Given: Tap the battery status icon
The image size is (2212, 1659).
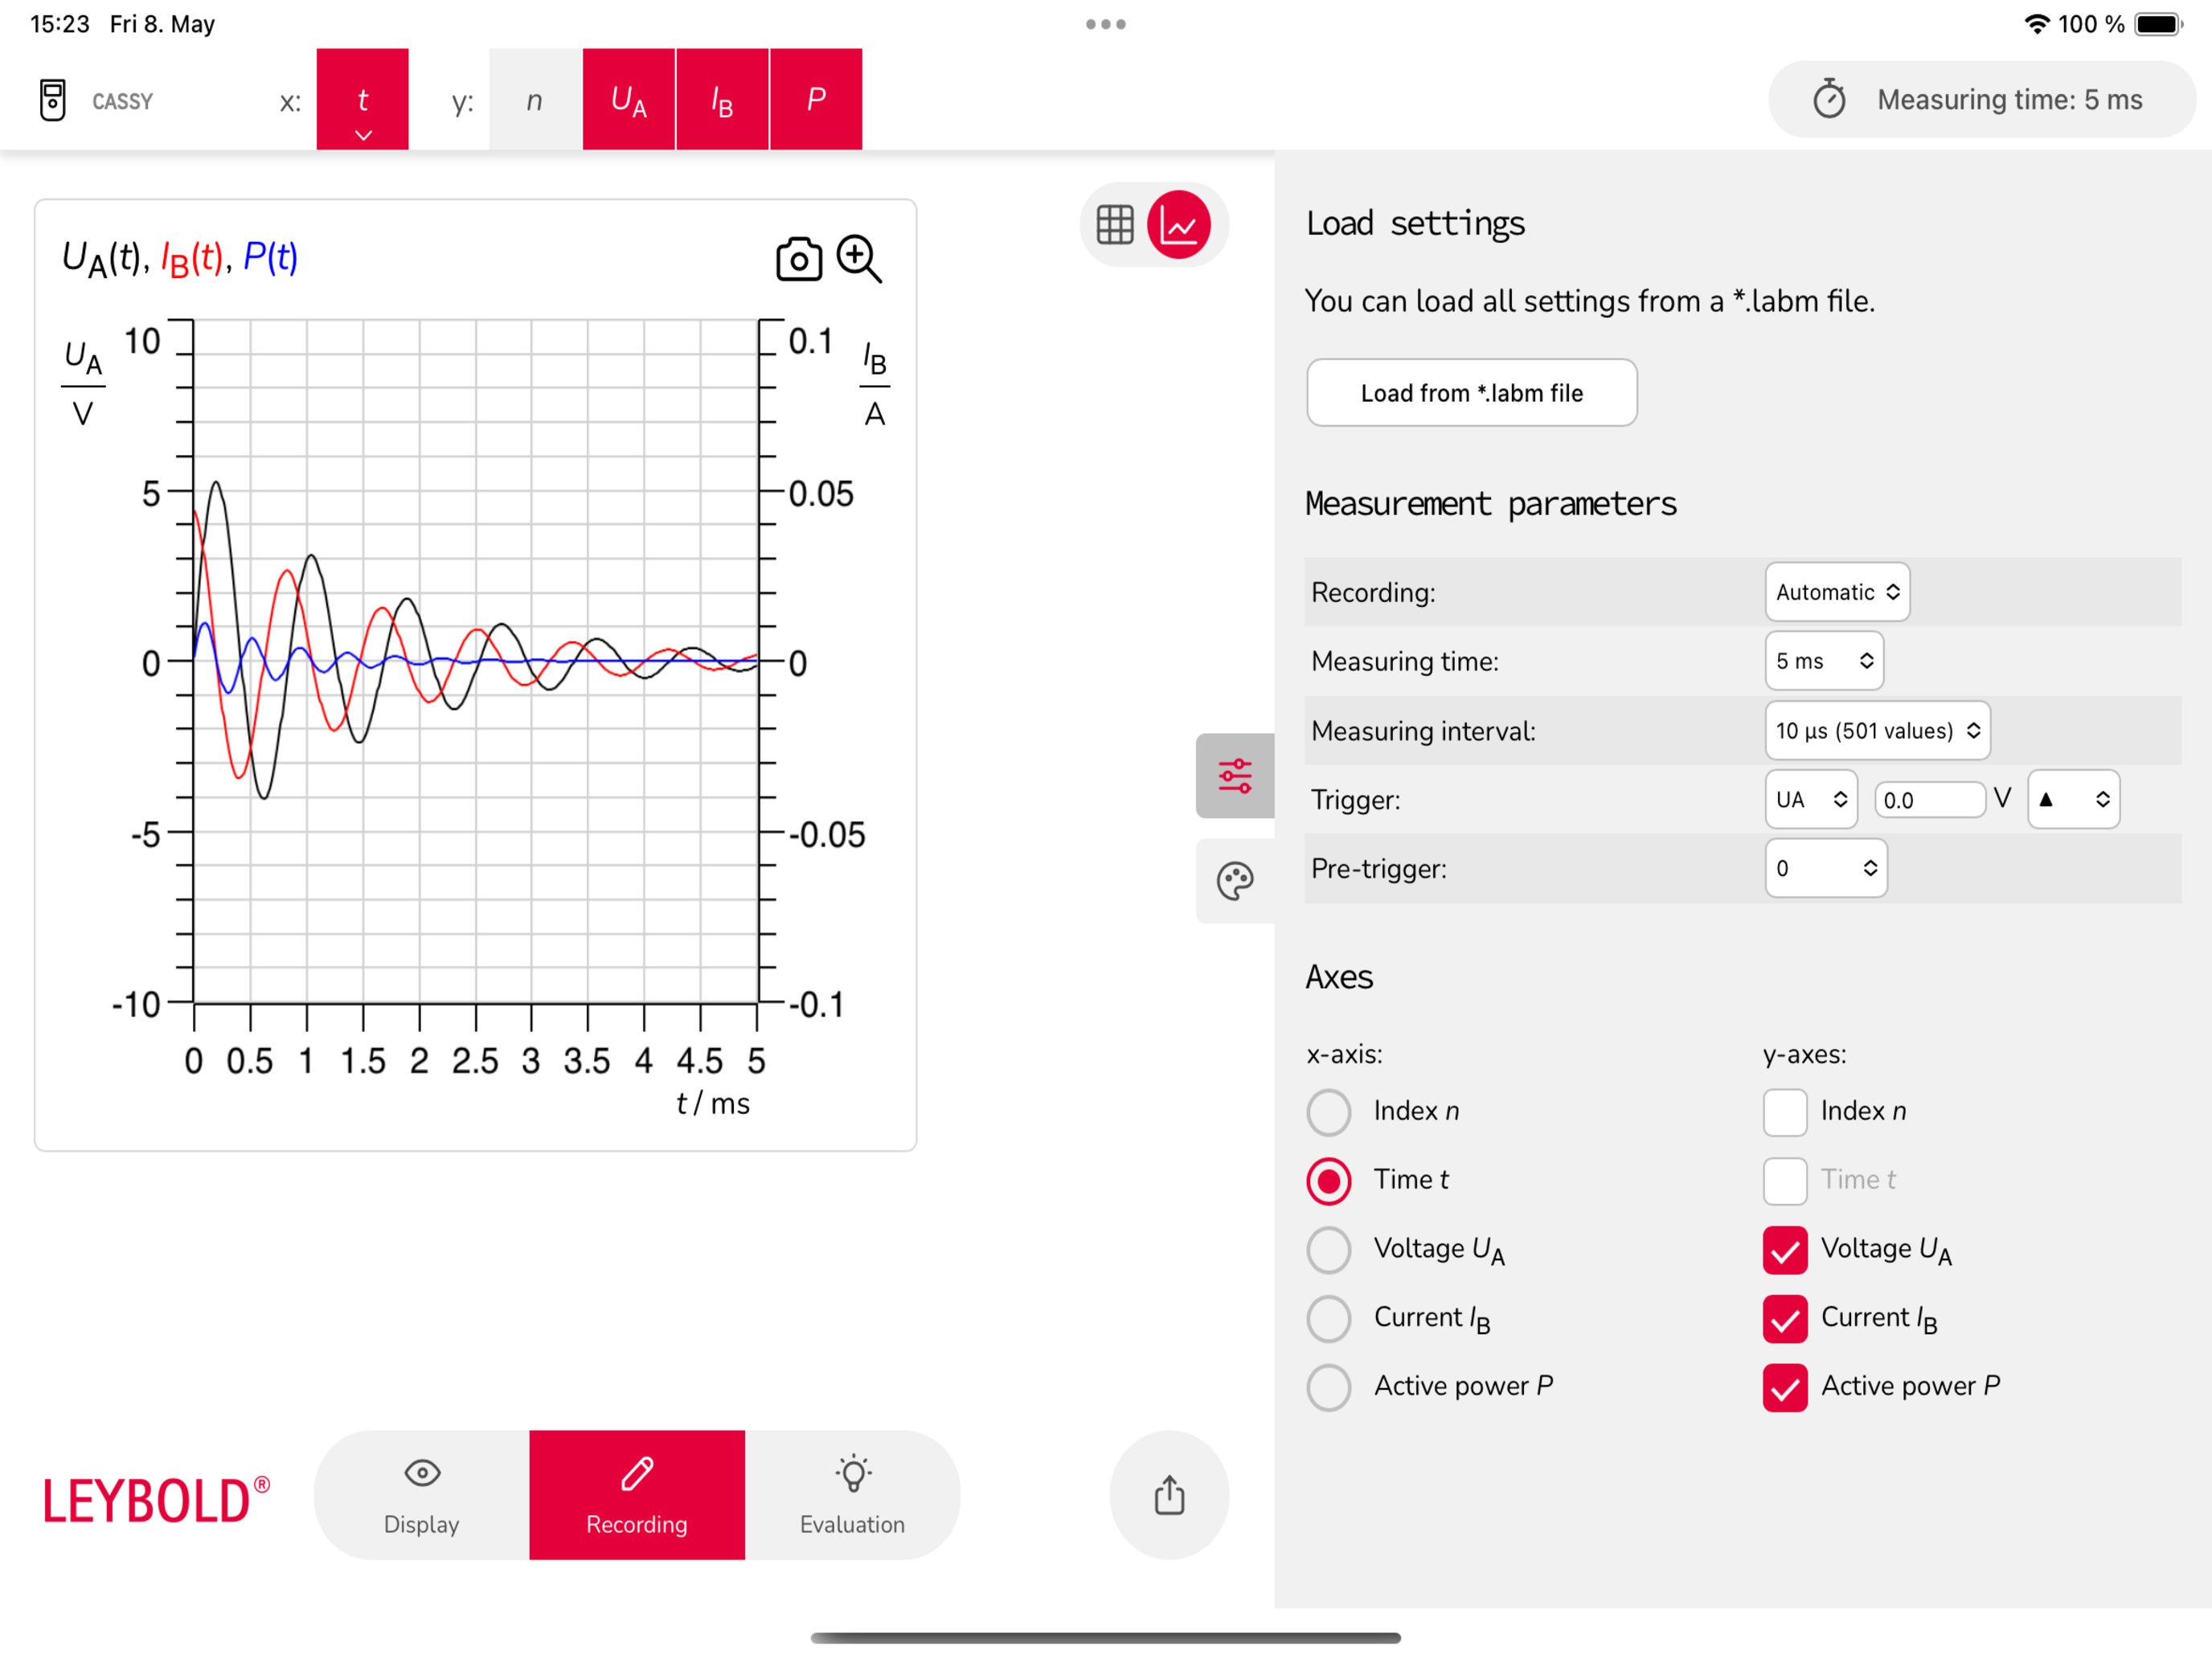Looking at the screenshot, I should click(2158, 24).
